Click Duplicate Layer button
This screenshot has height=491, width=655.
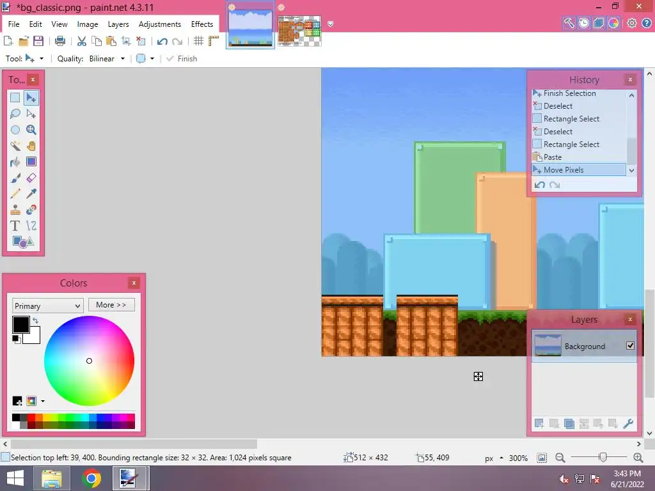coord(569,423)
